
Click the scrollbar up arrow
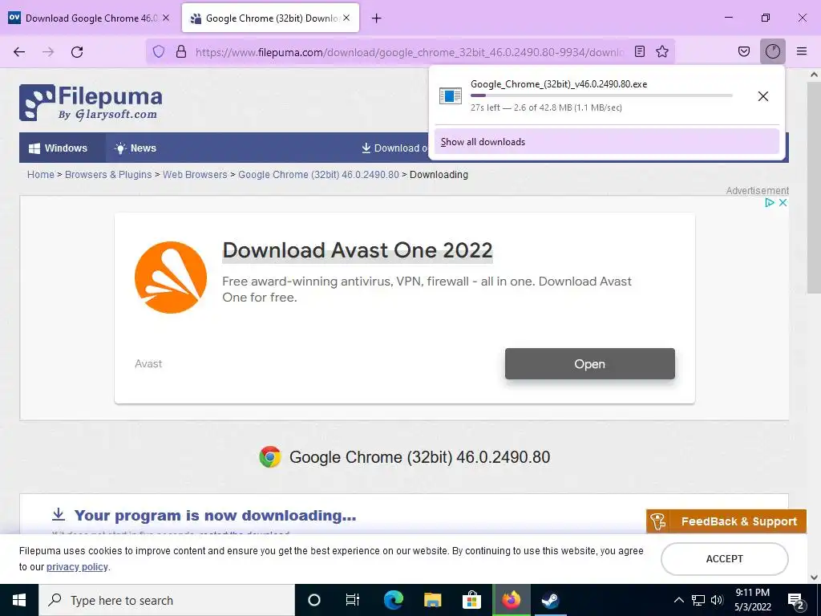tap(814, 74)
